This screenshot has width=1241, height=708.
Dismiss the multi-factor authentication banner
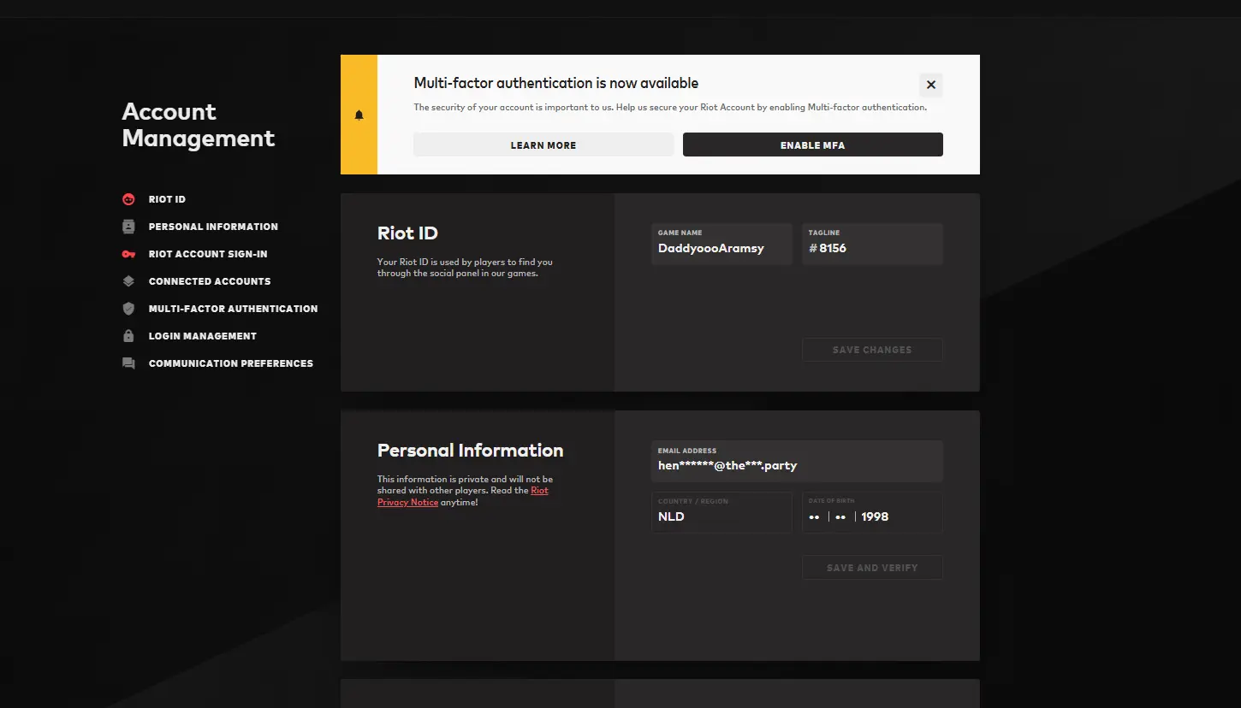pyautogui.click(x=931, y=85)
